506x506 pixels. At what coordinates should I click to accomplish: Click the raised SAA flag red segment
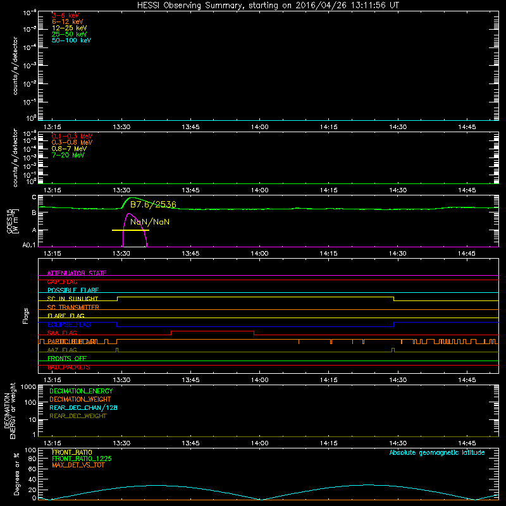(x=213, y=331)
